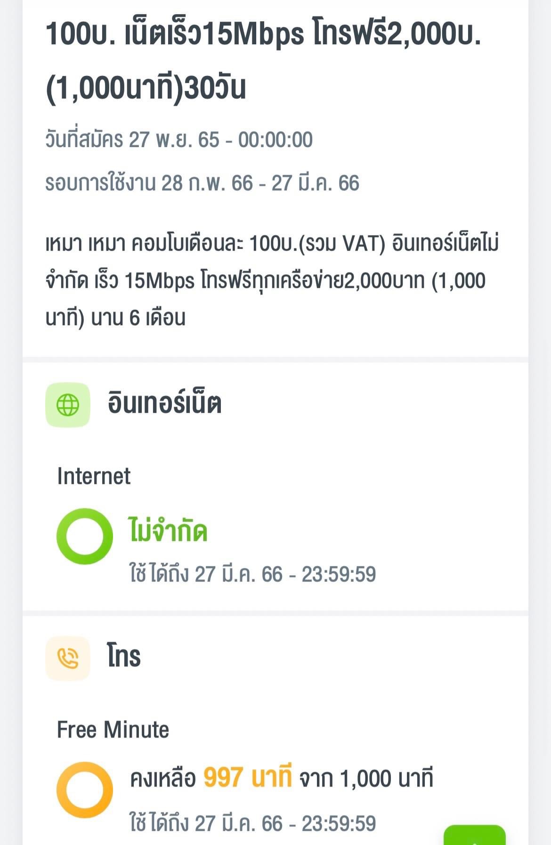Tap the orange phone call icon
The width and height of the screenshot is (551, 845).
tap(68, 658)
